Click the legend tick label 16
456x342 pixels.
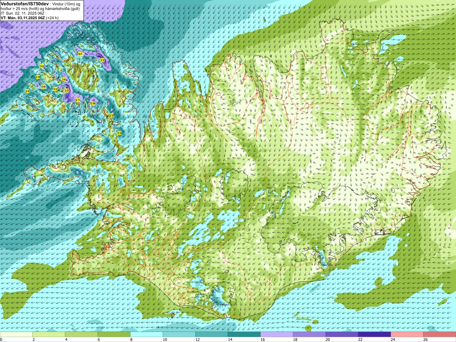pos(263,340)
